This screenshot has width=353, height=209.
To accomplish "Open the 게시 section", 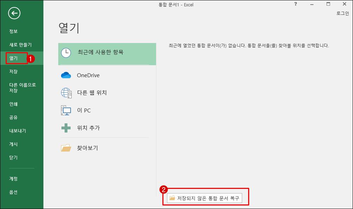I will pyautogui.click(x=13, y=144).
